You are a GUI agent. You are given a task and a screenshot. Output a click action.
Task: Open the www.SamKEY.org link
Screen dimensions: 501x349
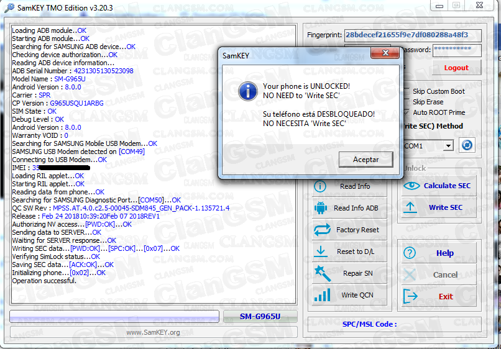(153, 332)
